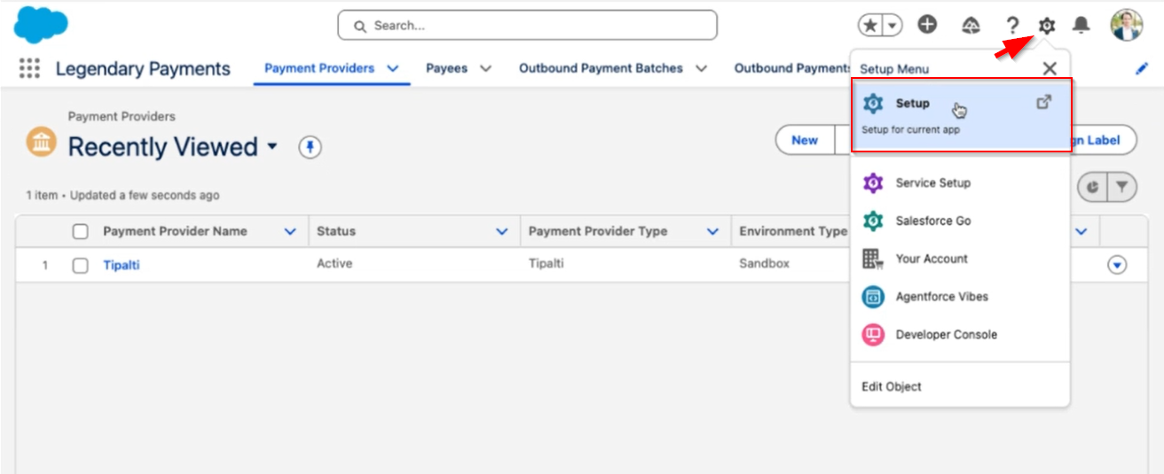The height and width of the screenshot is (474, 1164).
Task: Open the favorites list dropdown arrow
Action: point(892,26)
